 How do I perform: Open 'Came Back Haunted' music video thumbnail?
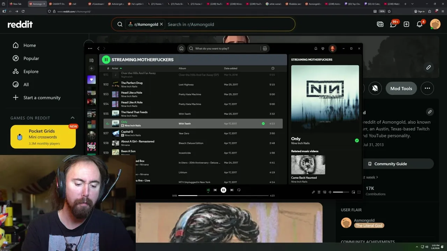[308, 165]
